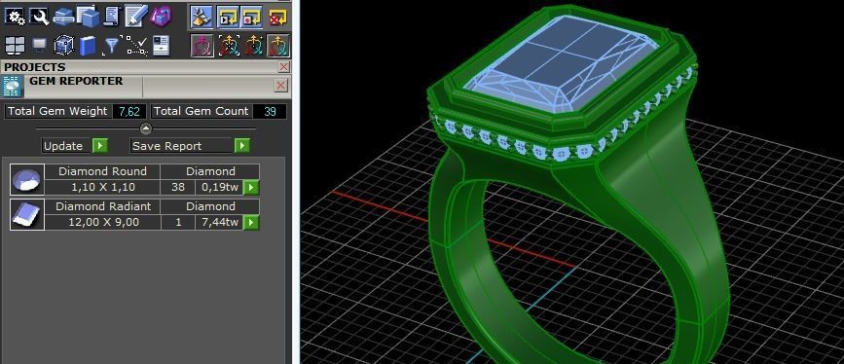Click green arrow next to Update
The height and width of the screenshot is (364, 844).
tap(100, 146)
